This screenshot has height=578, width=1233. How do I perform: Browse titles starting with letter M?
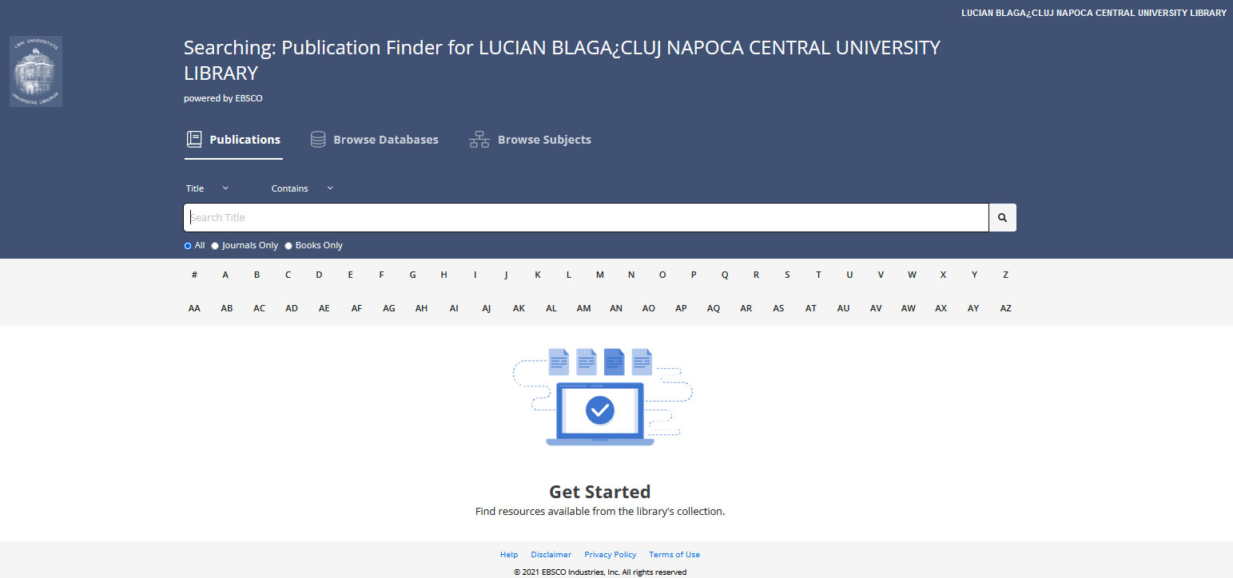tap(600, 275)
